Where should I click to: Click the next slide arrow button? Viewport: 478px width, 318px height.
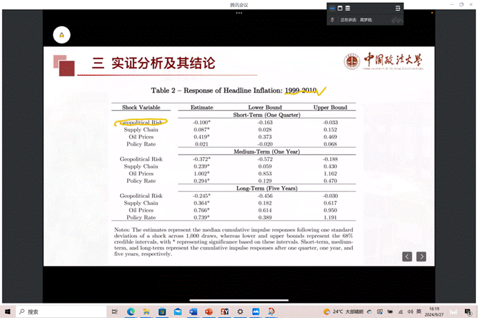(421, 257)
